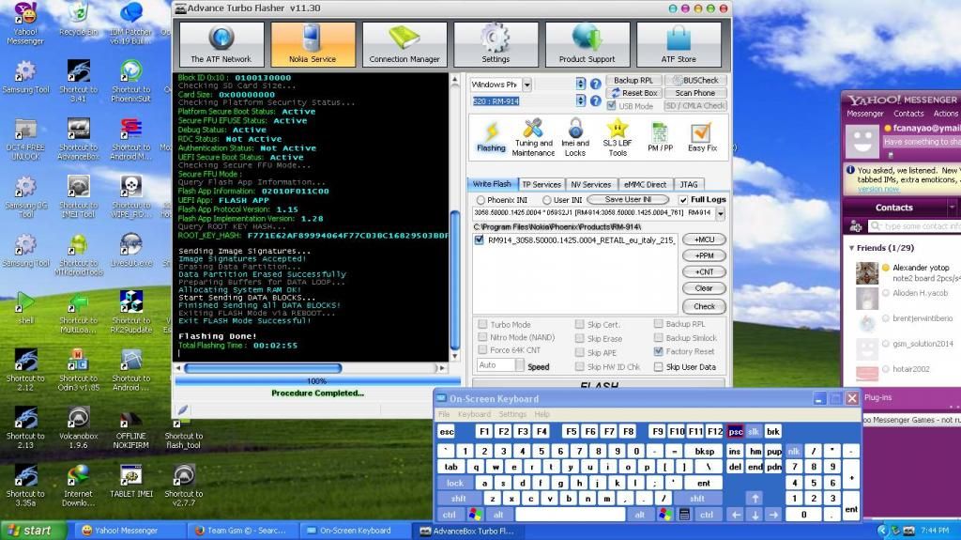The width and height of the screenshot is (961, 540).
Task: Switch to the TP Services tab
Action: 541,184
